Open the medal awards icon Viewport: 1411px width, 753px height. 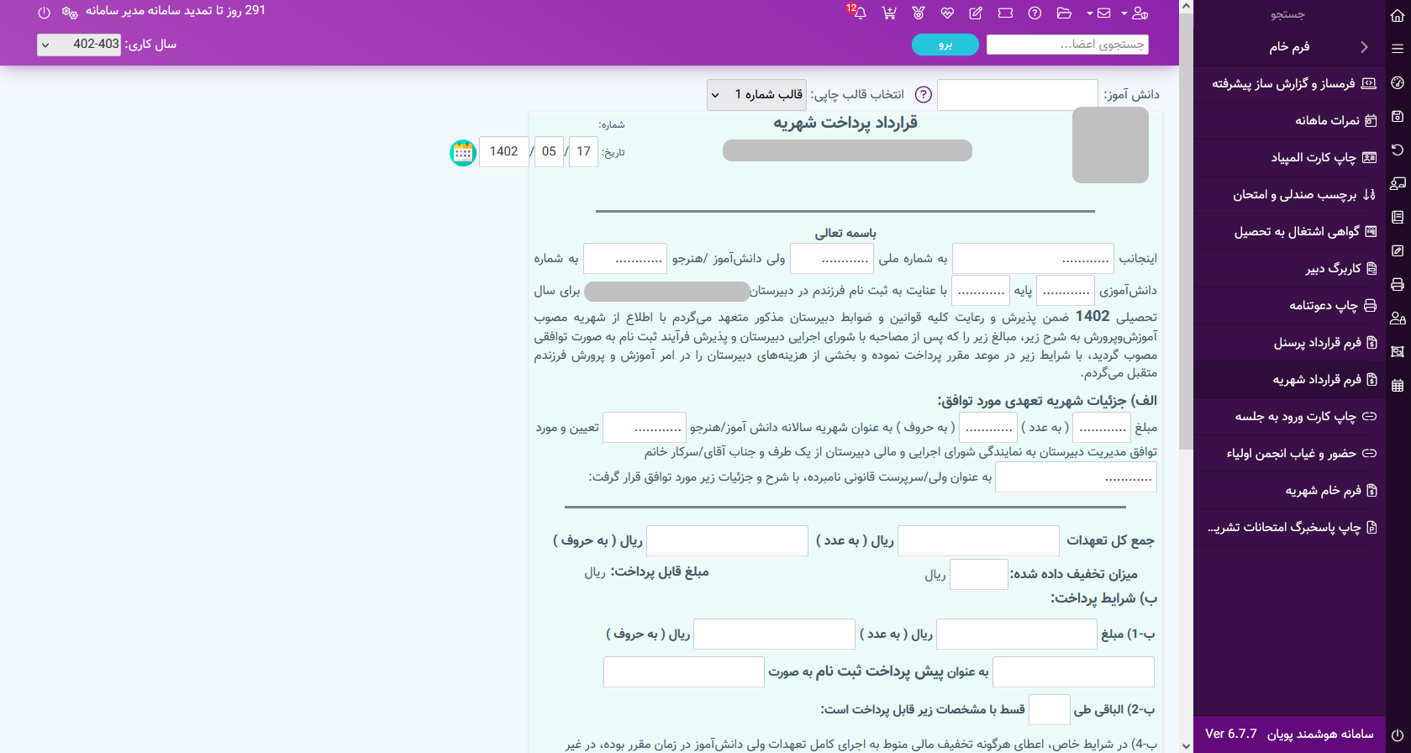(919, 13)
